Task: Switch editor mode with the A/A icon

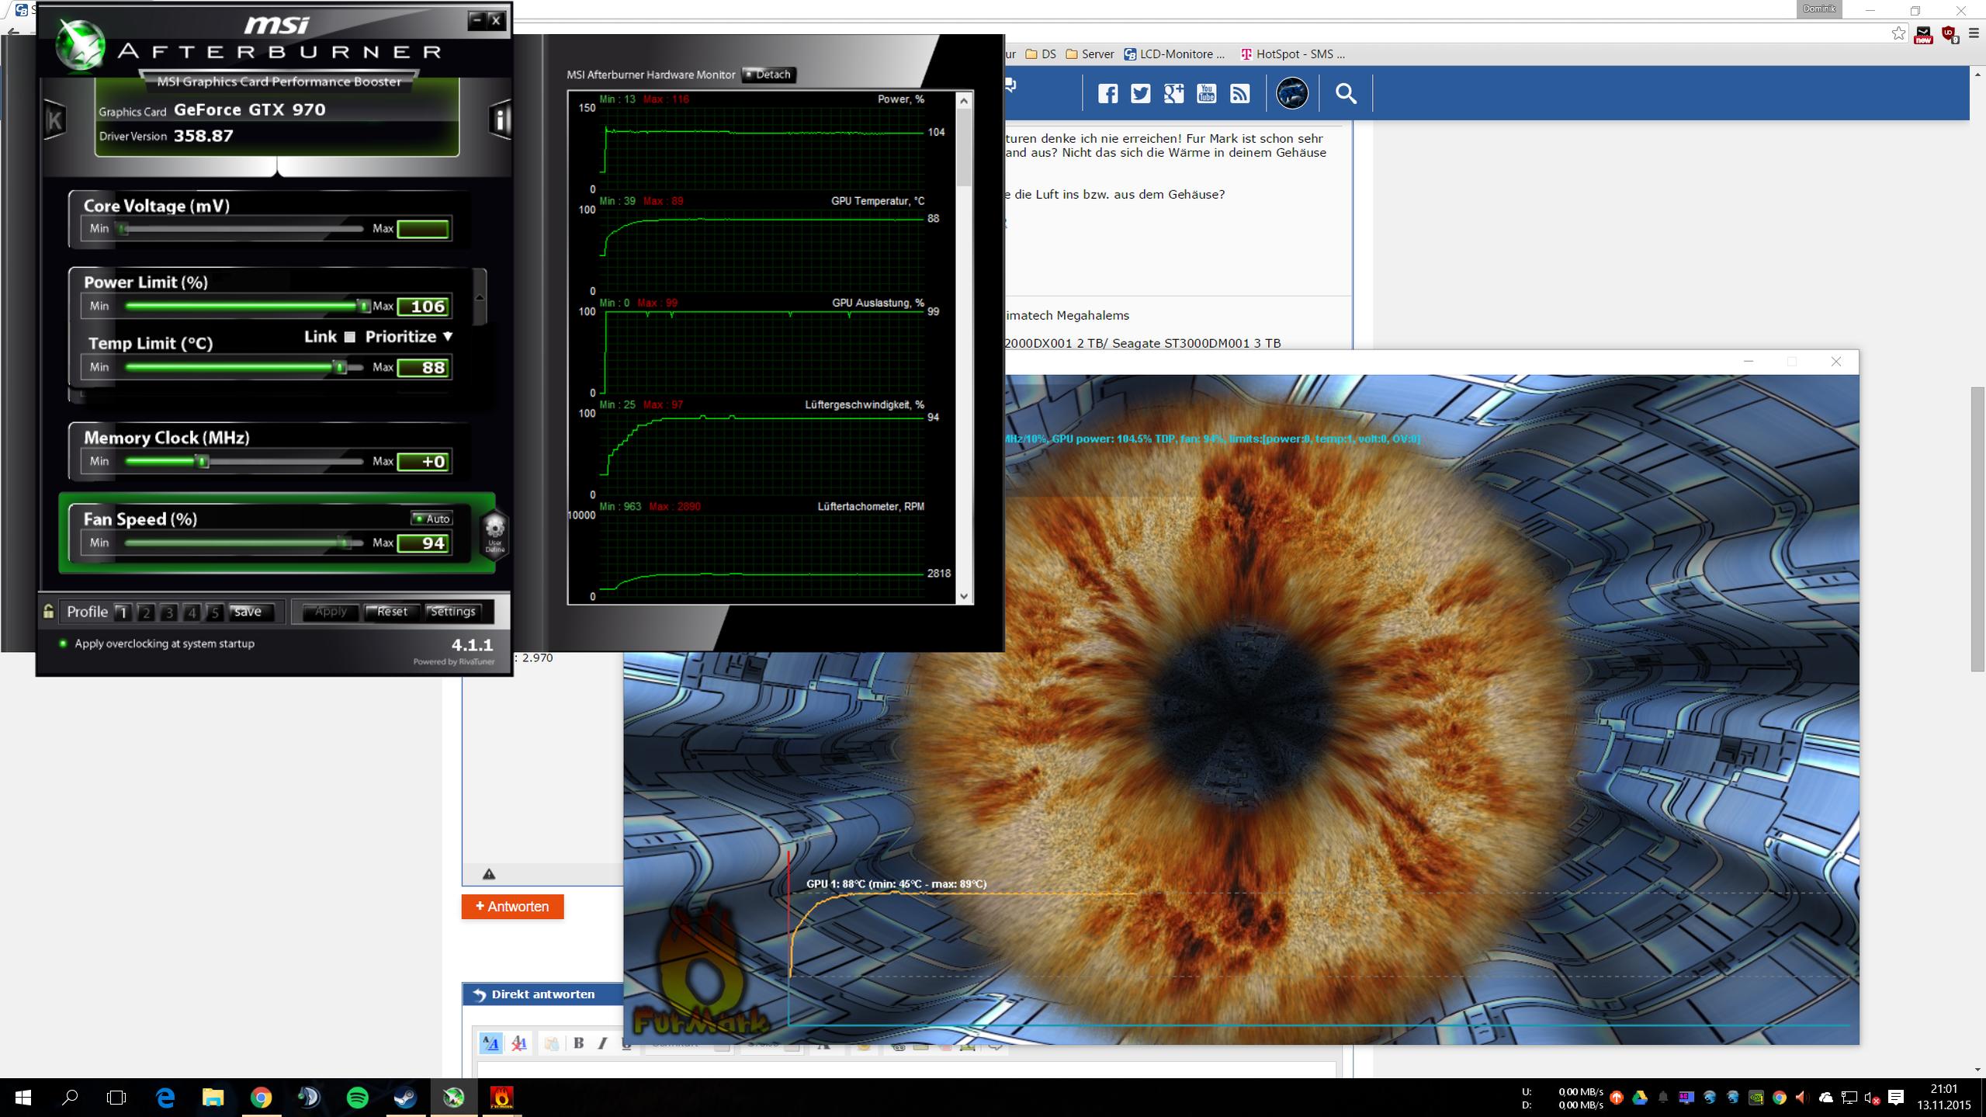Action: pyautogui.click(x=491, y=1043)
